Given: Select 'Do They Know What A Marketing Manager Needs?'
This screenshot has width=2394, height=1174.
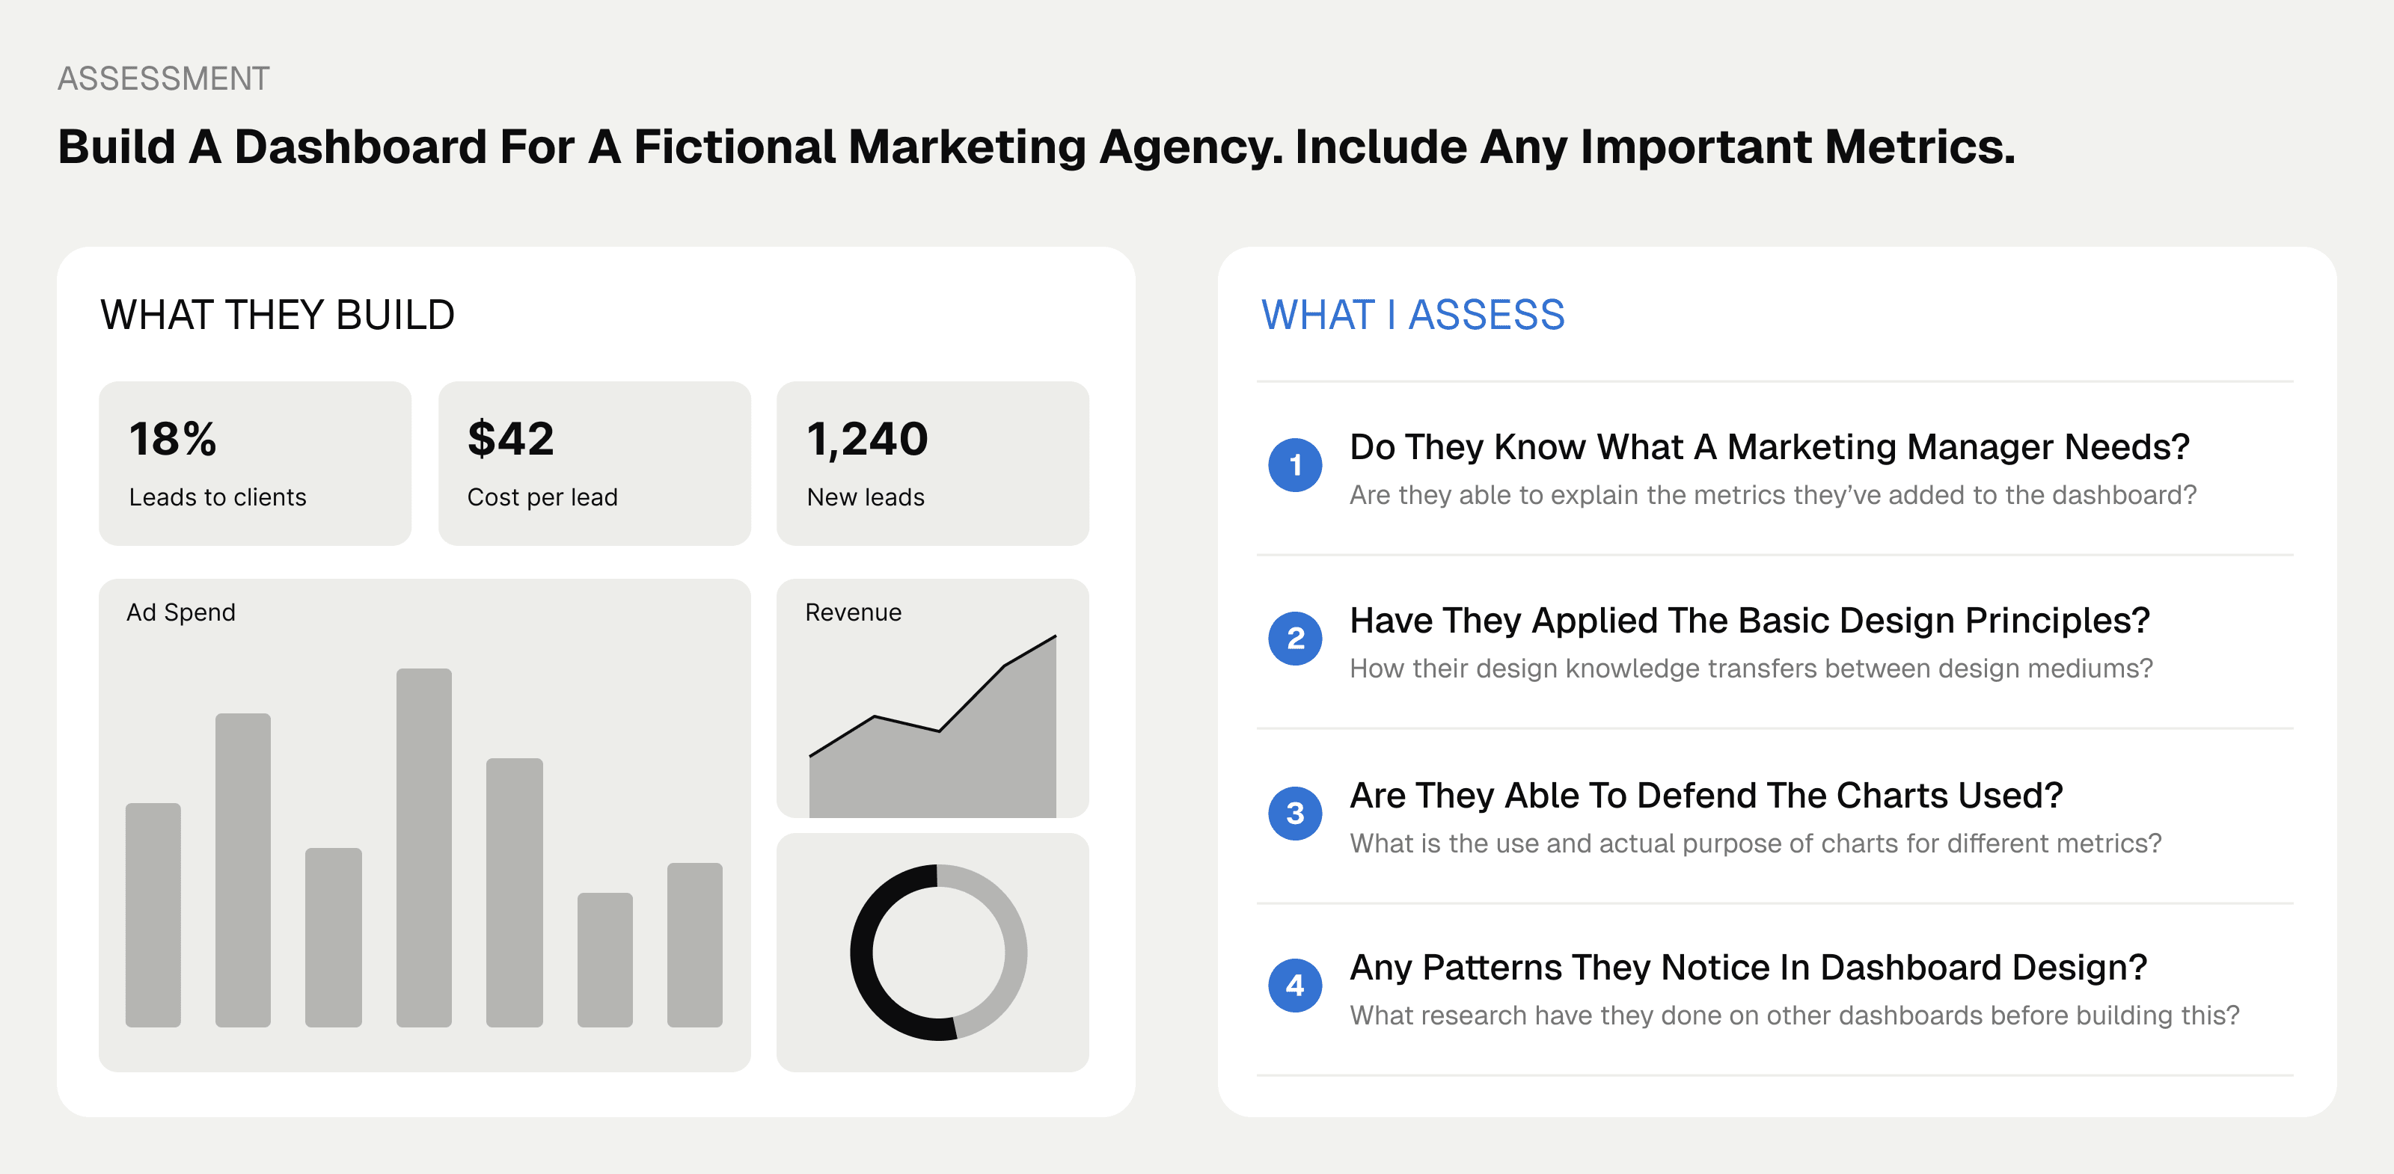Looking at the screenshot, I should tap(1769, 446).
